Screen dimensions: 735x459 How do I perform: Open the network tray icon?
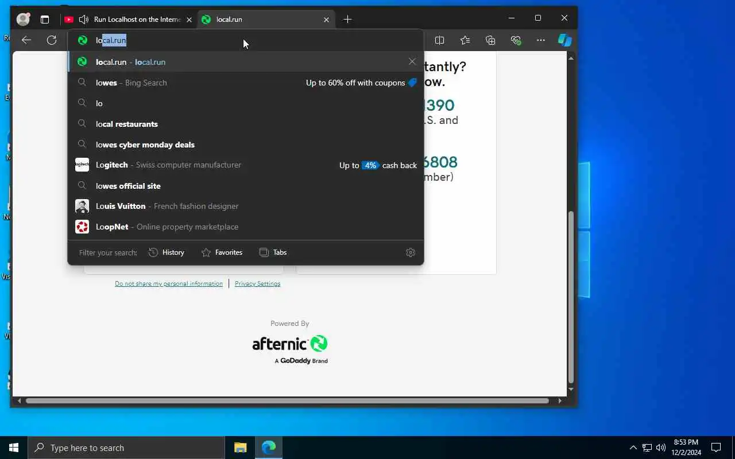(647, 448)
